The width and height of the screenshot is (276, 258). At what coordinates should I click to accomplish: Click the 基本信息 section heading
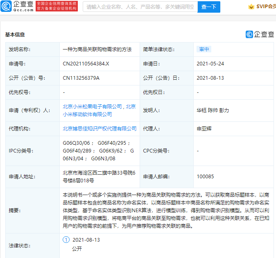click(15, 35)
